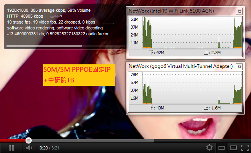
Task: Click the 上: 1.6M upload value
Action: [212, 108]
